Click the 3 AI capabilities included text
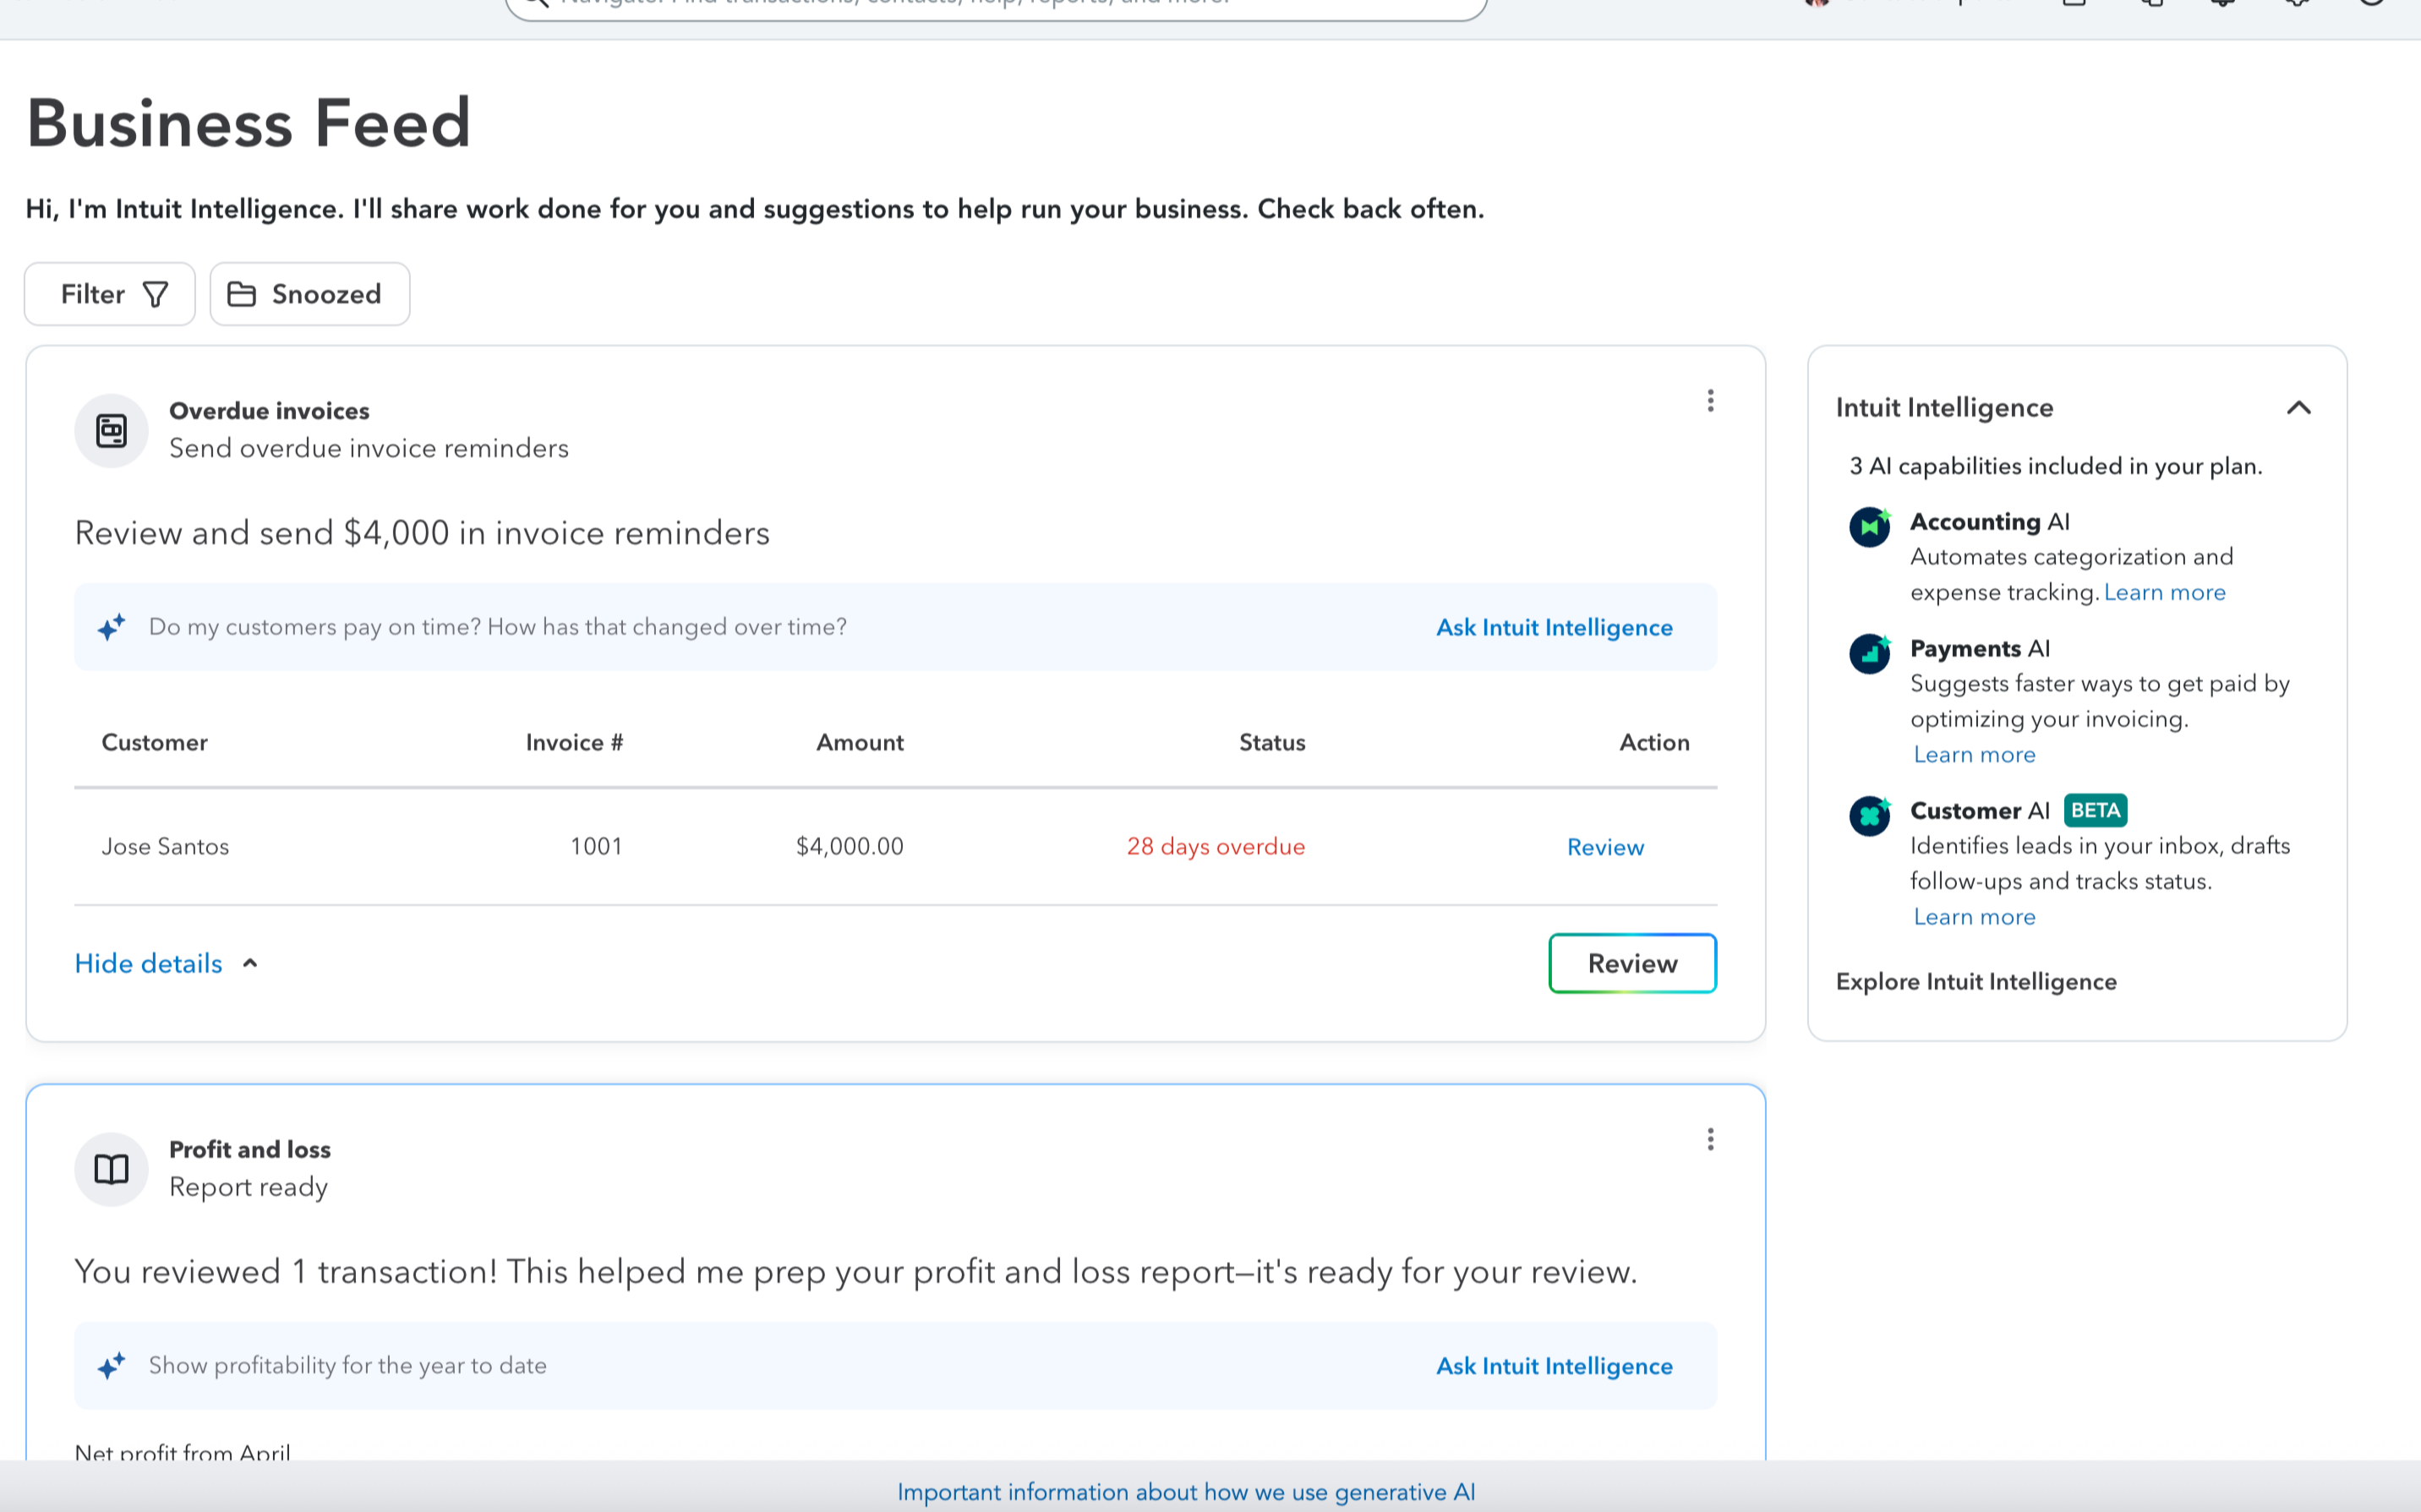 (x=2055, y=466)
